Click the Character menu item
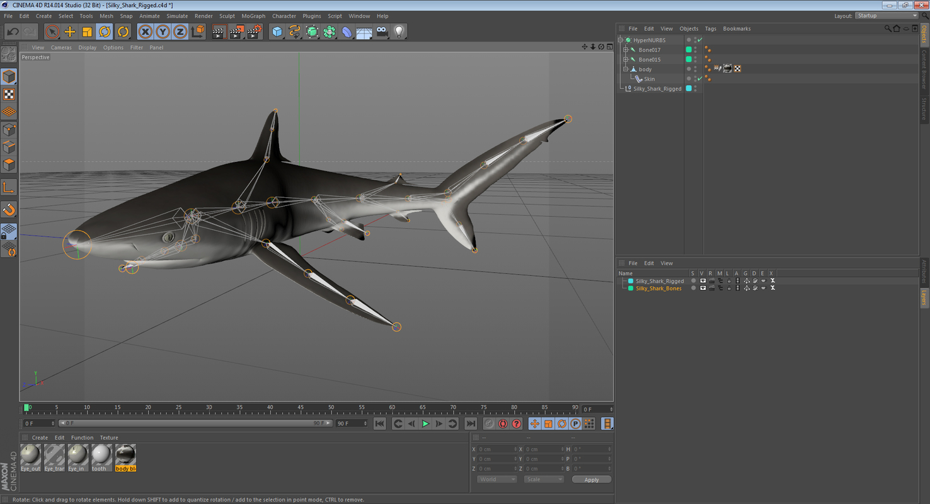 [284, 16]
